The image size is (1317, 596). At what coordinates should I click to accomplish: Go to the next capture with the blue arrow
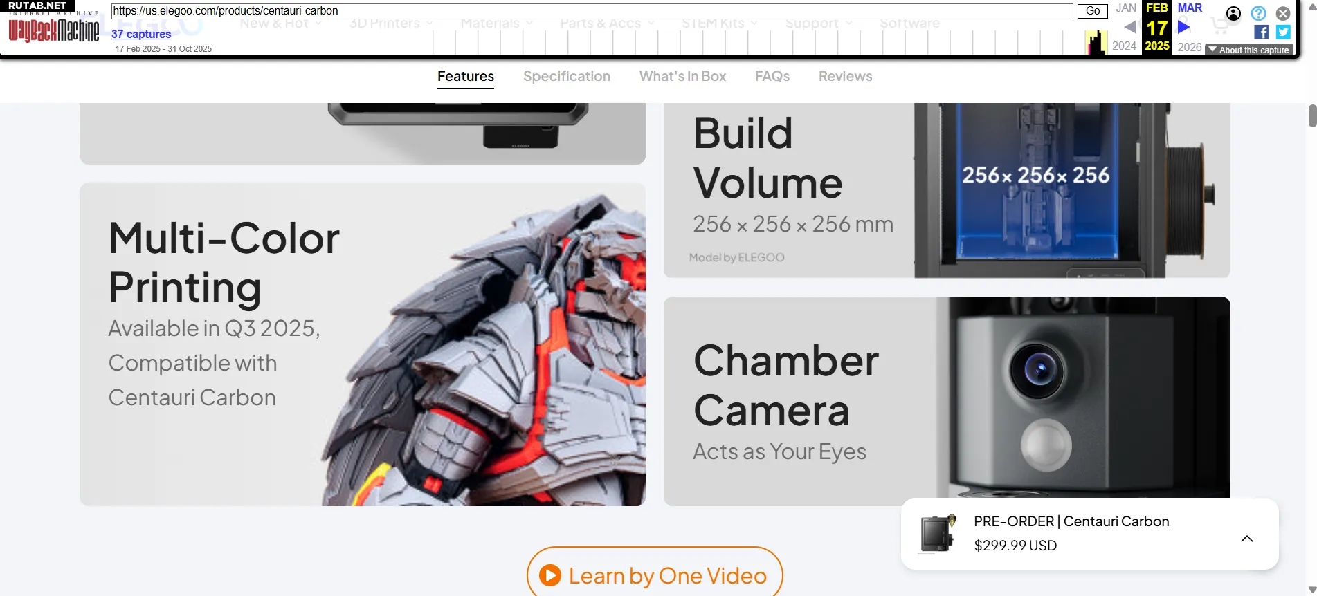tap(1184, 27)
